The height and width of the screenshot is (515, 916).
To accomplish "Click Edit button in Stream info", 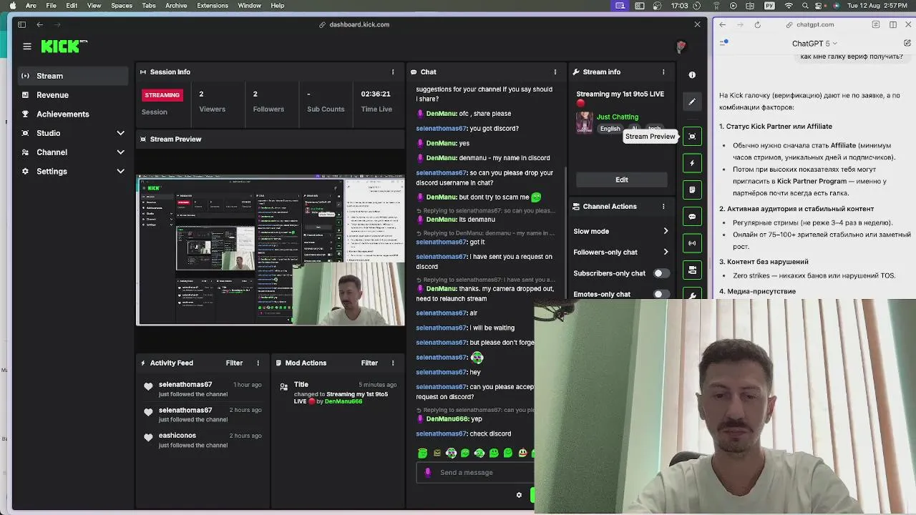I will [x=622, y=180].
